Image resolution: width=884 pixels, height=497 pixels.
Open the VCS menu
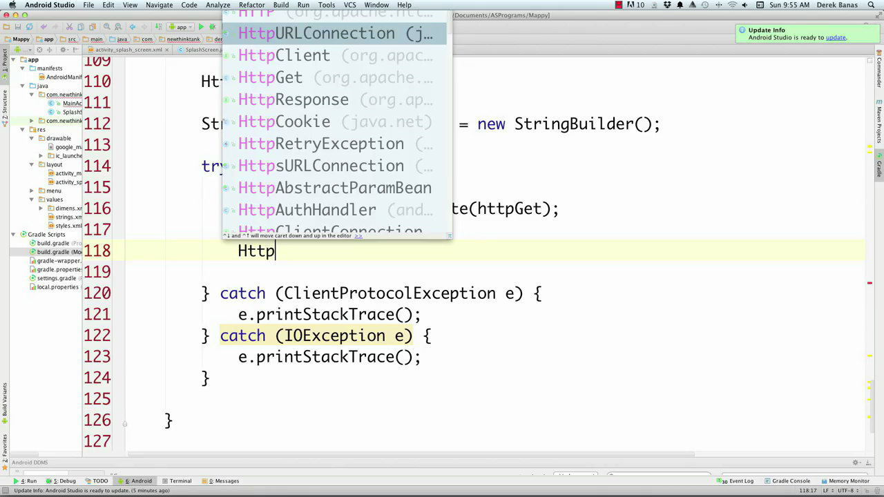pos(350,5)
